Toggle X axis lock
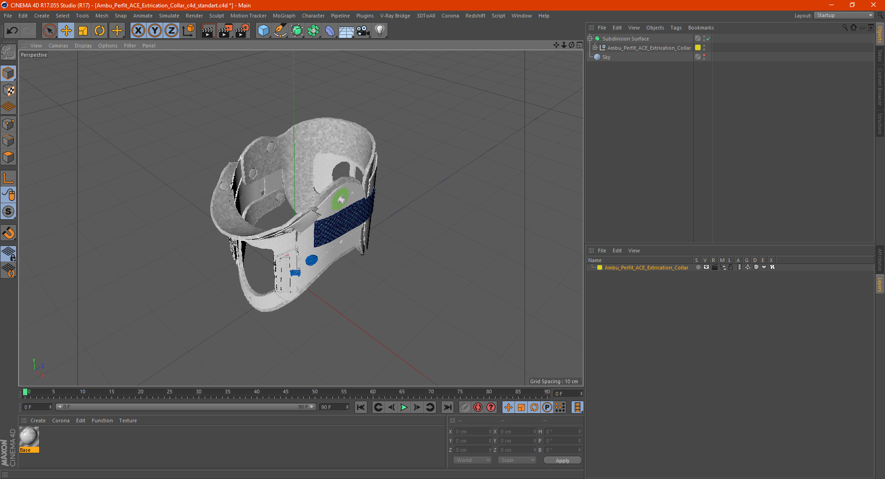885x479 pixels. click(x=138, y=31)
